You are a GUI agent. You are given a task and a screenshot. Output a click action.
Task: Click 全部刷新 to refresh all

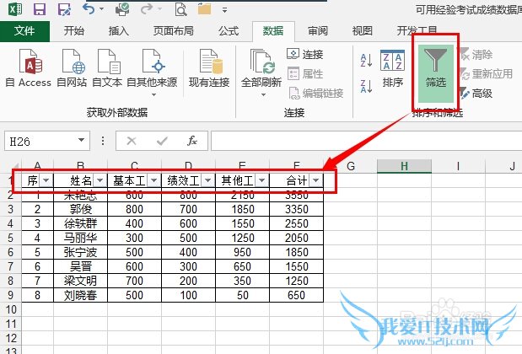coord(261,68)
